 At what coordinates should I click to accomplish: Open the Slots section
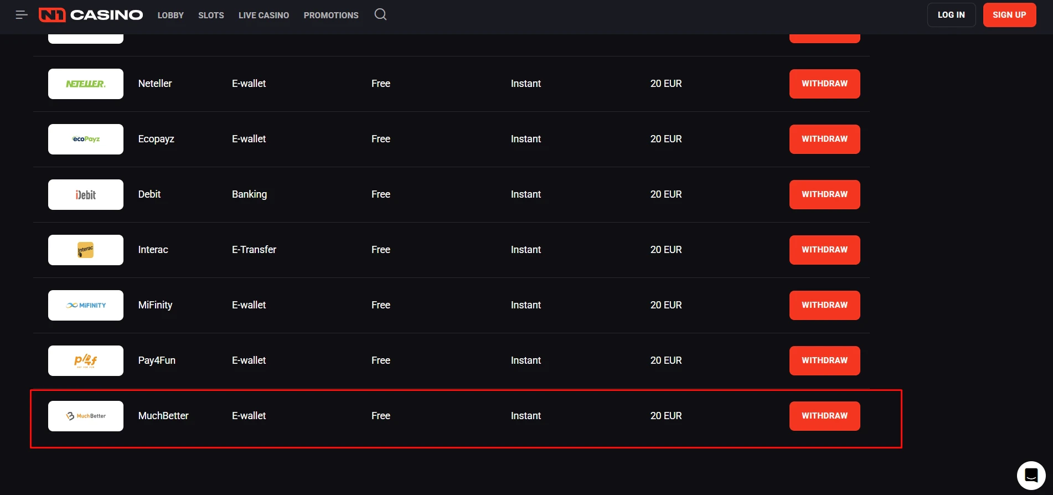211,16
